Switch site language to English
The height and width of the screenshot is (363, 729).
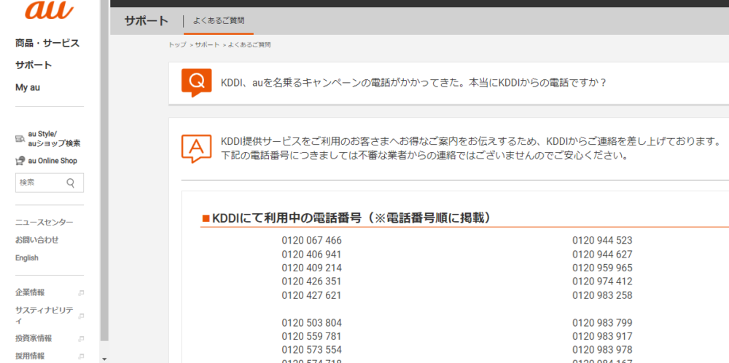coord(27,258)
